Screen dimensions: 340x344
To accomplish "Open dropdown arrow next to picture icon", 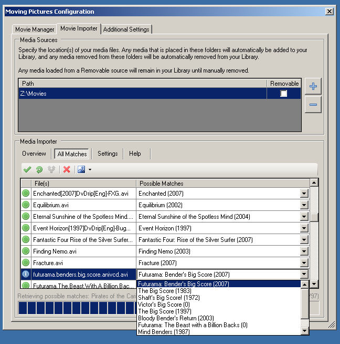I will point(90,169).
